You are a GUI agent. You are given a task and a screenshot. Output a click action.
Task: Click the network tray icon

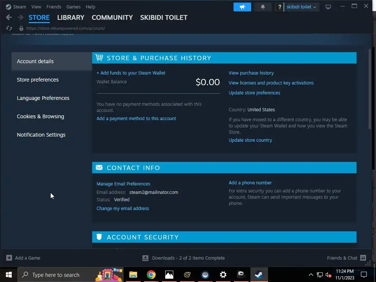pos(320,275)
